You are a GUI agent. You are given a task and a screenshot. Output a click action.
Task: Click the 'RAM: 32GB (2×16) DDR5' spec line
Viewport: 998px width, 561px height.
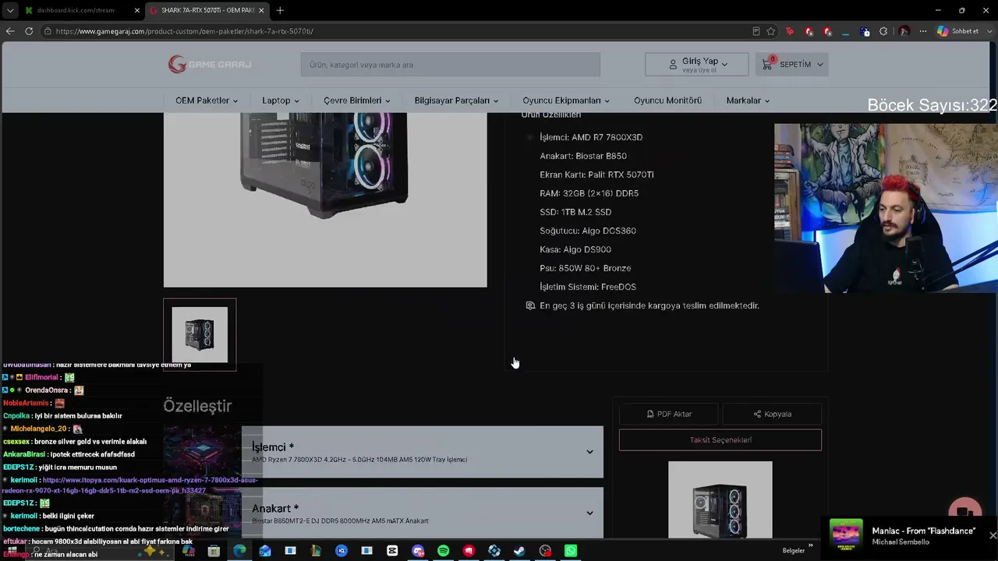pos(589,193)
